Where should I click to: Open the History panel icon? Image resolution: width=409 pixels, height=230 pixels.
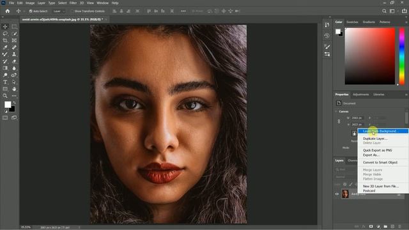(x=327, y=36)
